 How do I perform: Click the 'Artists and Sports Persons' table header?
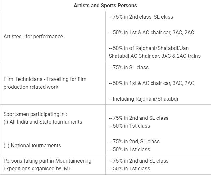[x=105, y=6]
